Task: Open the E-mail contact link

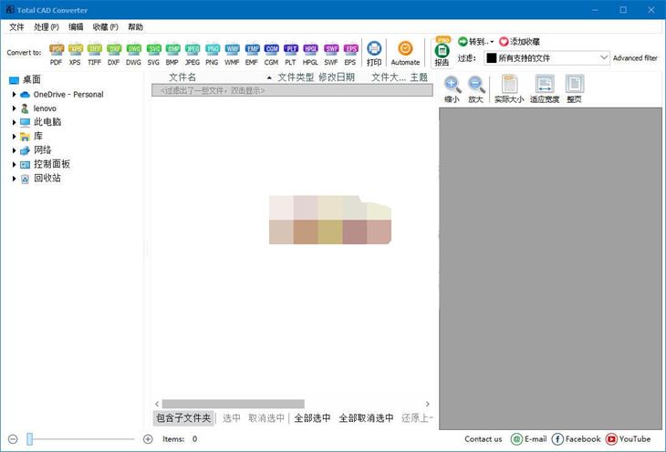Action: [x=529, y=439]
